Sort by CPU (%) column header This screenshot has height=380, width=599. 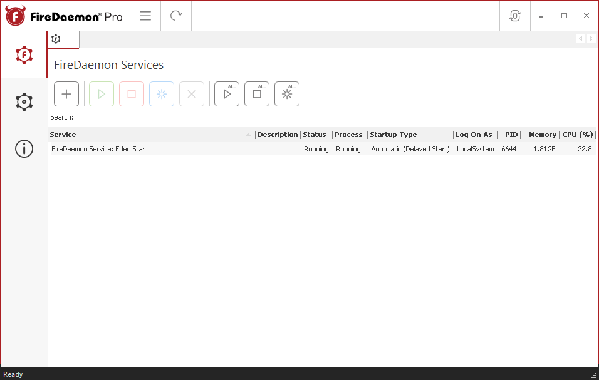tap(578, 135)
